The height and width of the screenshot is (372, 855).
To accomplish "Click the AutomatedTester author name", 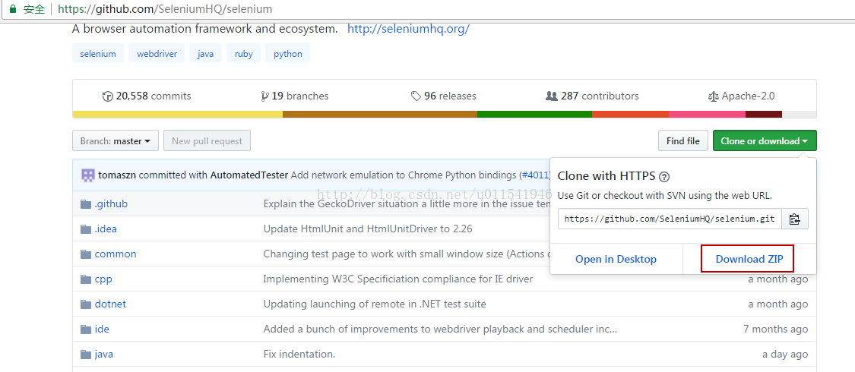I will pos(249,175).
